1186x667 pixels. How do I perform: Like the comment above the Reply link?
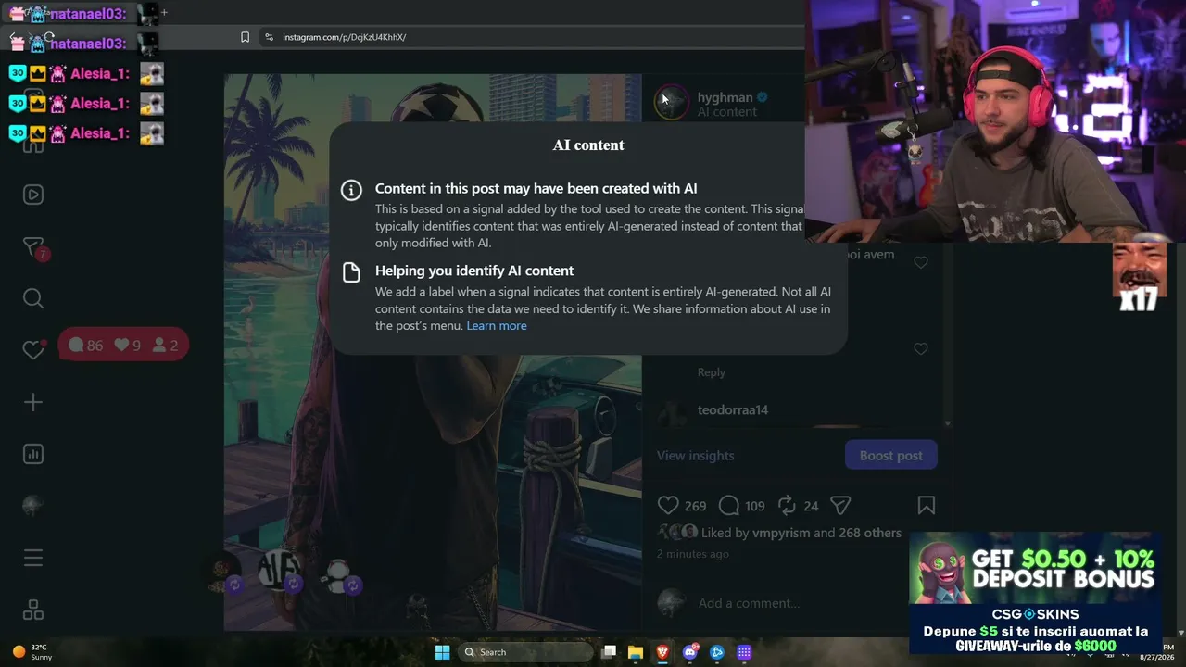coord(921,349)
